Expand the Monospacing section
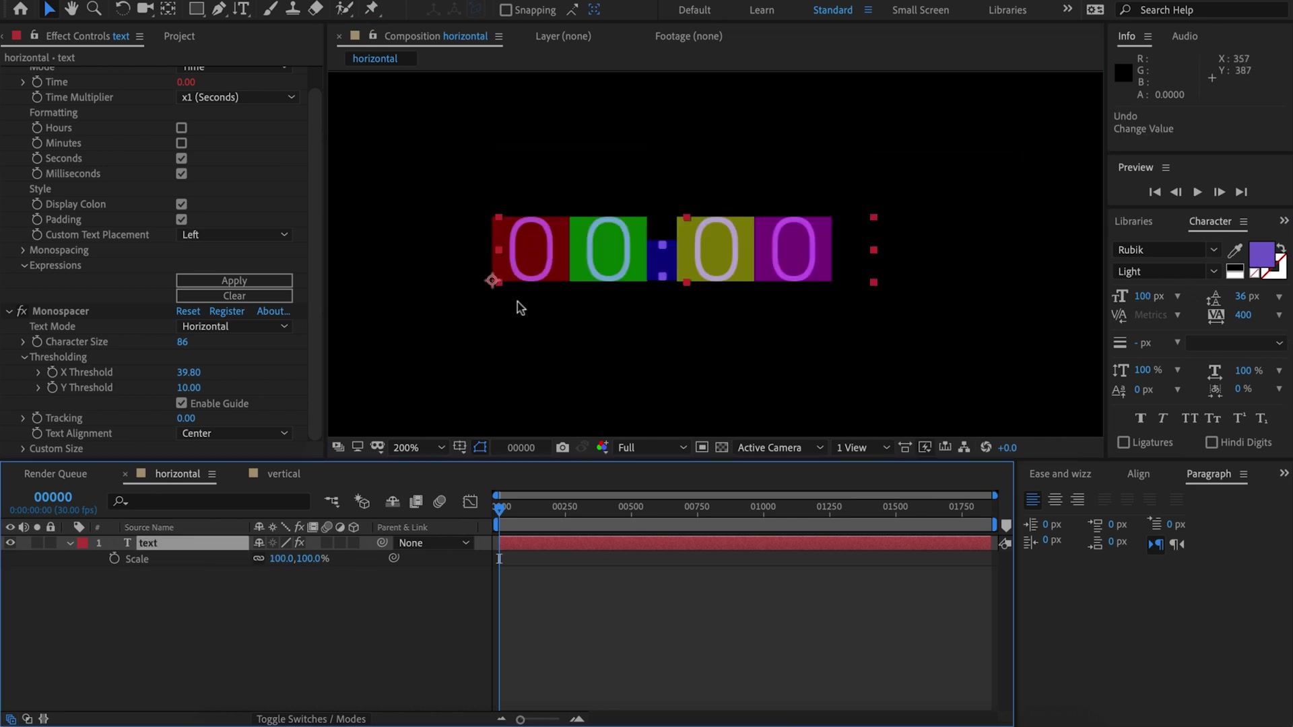This screenshot has height=727, width=1293. pos(23,250)
